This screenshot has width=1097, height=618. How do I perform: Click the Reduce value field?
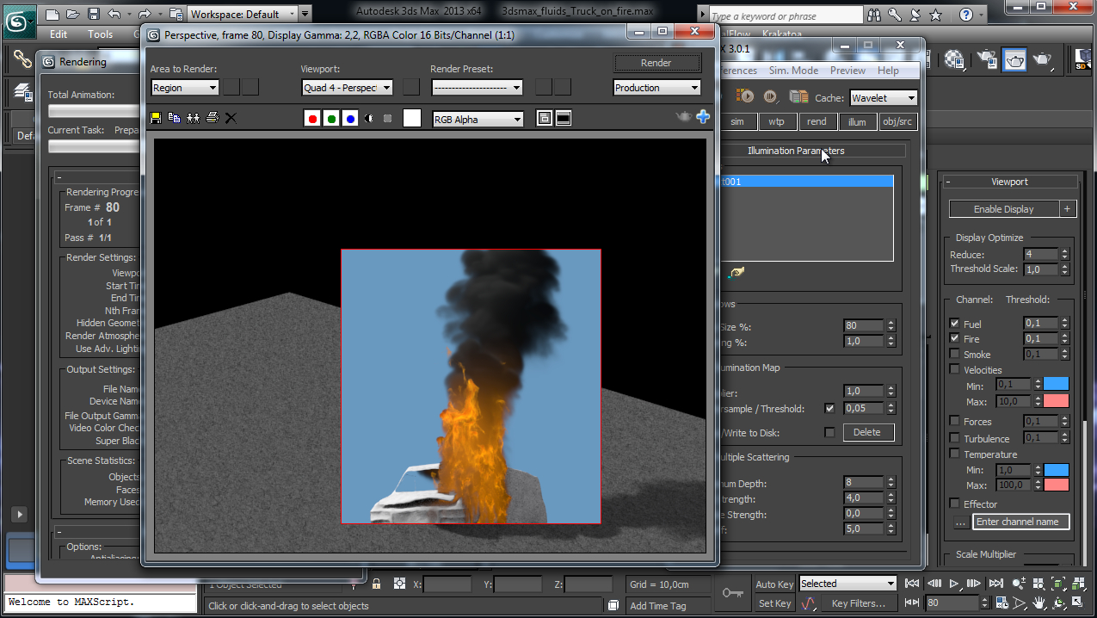pos(1040,254)
